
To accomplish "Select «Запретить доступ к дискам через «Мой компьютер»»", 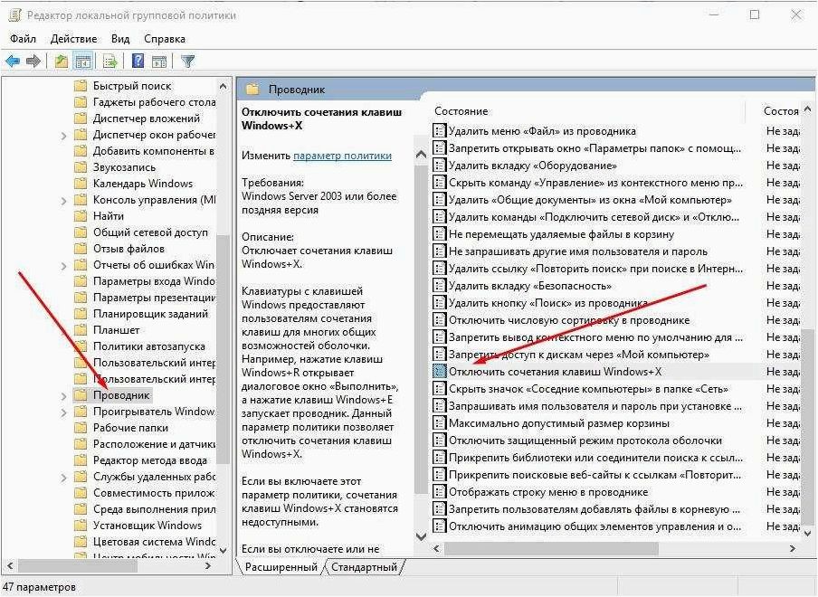I will [x=579, y=355].
